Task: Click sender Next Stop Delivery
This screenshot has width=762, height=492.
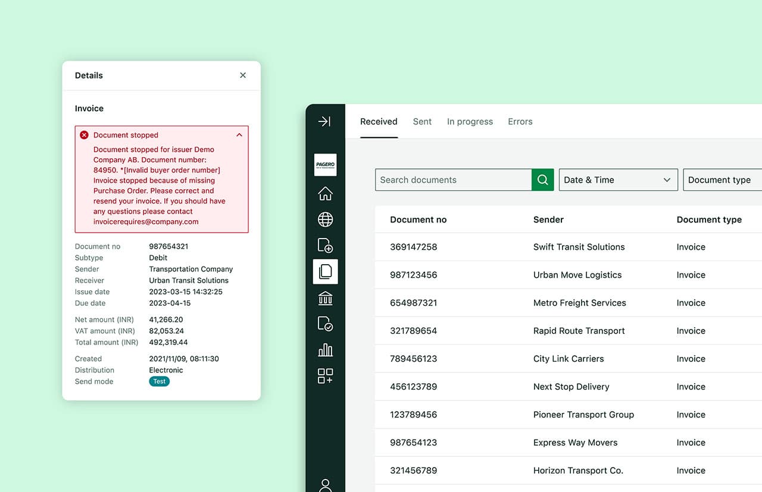Action: click(x=571, y=387)
